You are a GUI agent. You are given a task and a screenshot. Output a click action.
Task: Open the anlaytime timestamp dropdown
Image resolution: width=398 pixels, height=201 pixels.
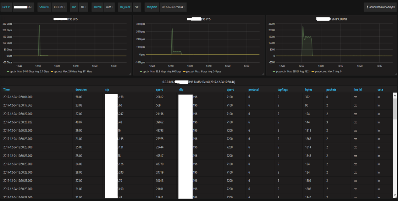(173, 7)
